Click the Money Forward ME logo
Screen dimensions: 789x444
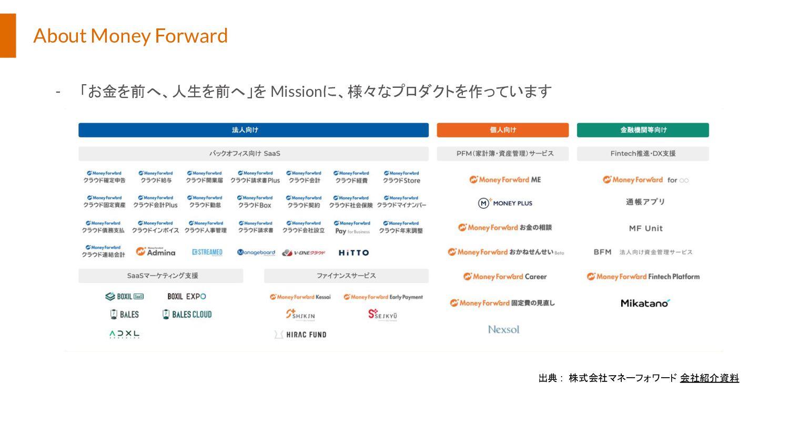click(x=505, y=179)
